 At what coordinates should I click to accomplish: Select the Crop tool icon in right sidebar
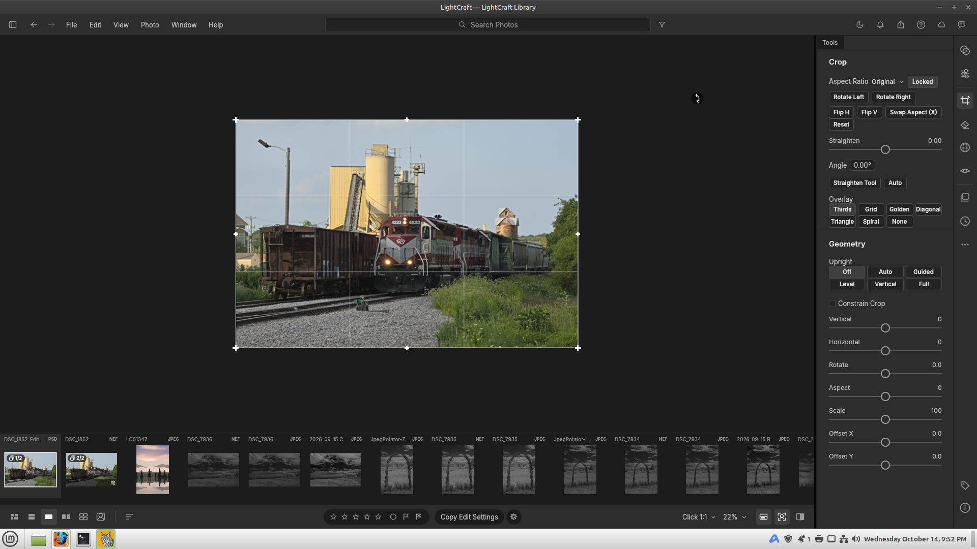965,101
